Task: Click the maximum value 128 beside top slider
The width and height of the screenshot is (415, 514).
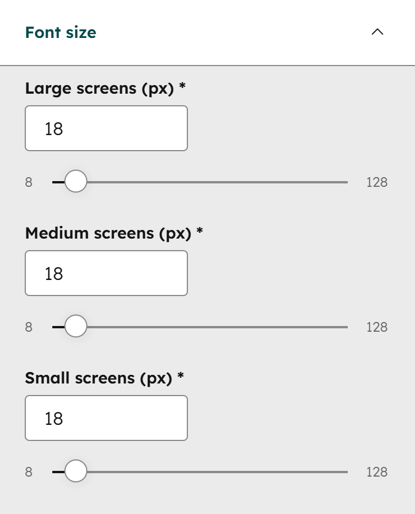Action: pyautogui.click(x=377, y=182)
